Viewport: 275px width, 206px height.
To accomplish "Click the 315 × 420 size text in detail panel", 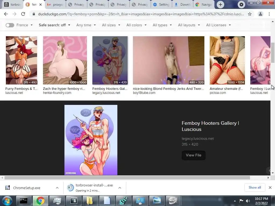I will tap(190, 144).
